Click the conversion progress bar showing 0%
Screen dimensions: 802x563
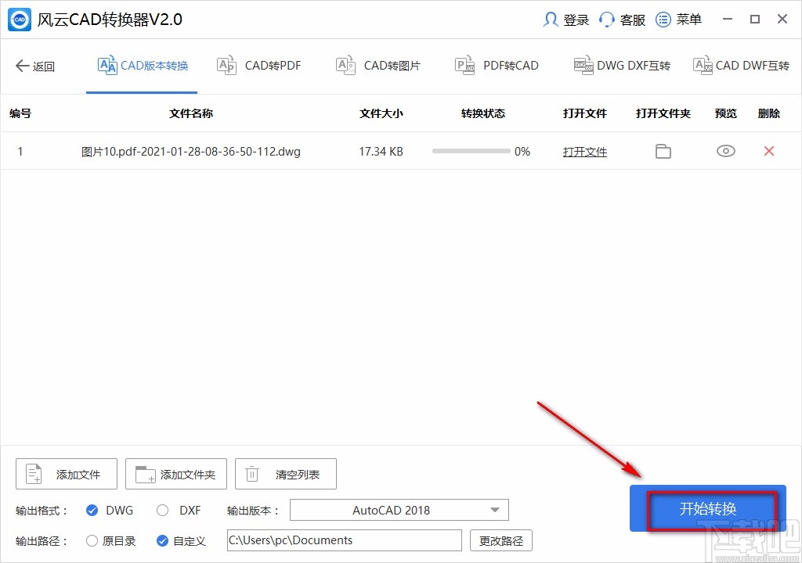click(x=471, y=151)
